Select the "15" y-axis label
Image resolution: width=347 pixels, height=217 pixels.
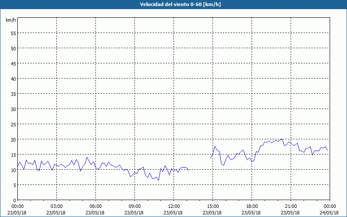tap(13, 155)
